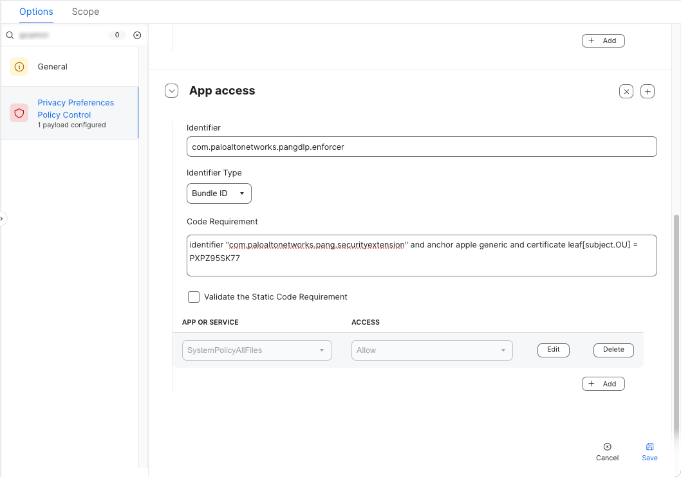
Task: Click the General info icon
Action: point(19,67)
